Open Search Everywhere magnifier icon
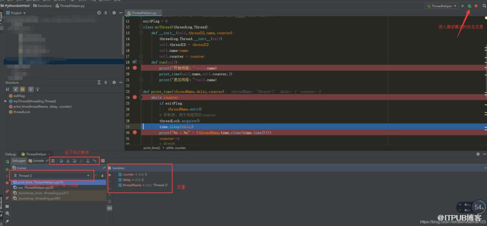Image resolution: width=487 pixels, height=226 pixels. tap(484, 6)
